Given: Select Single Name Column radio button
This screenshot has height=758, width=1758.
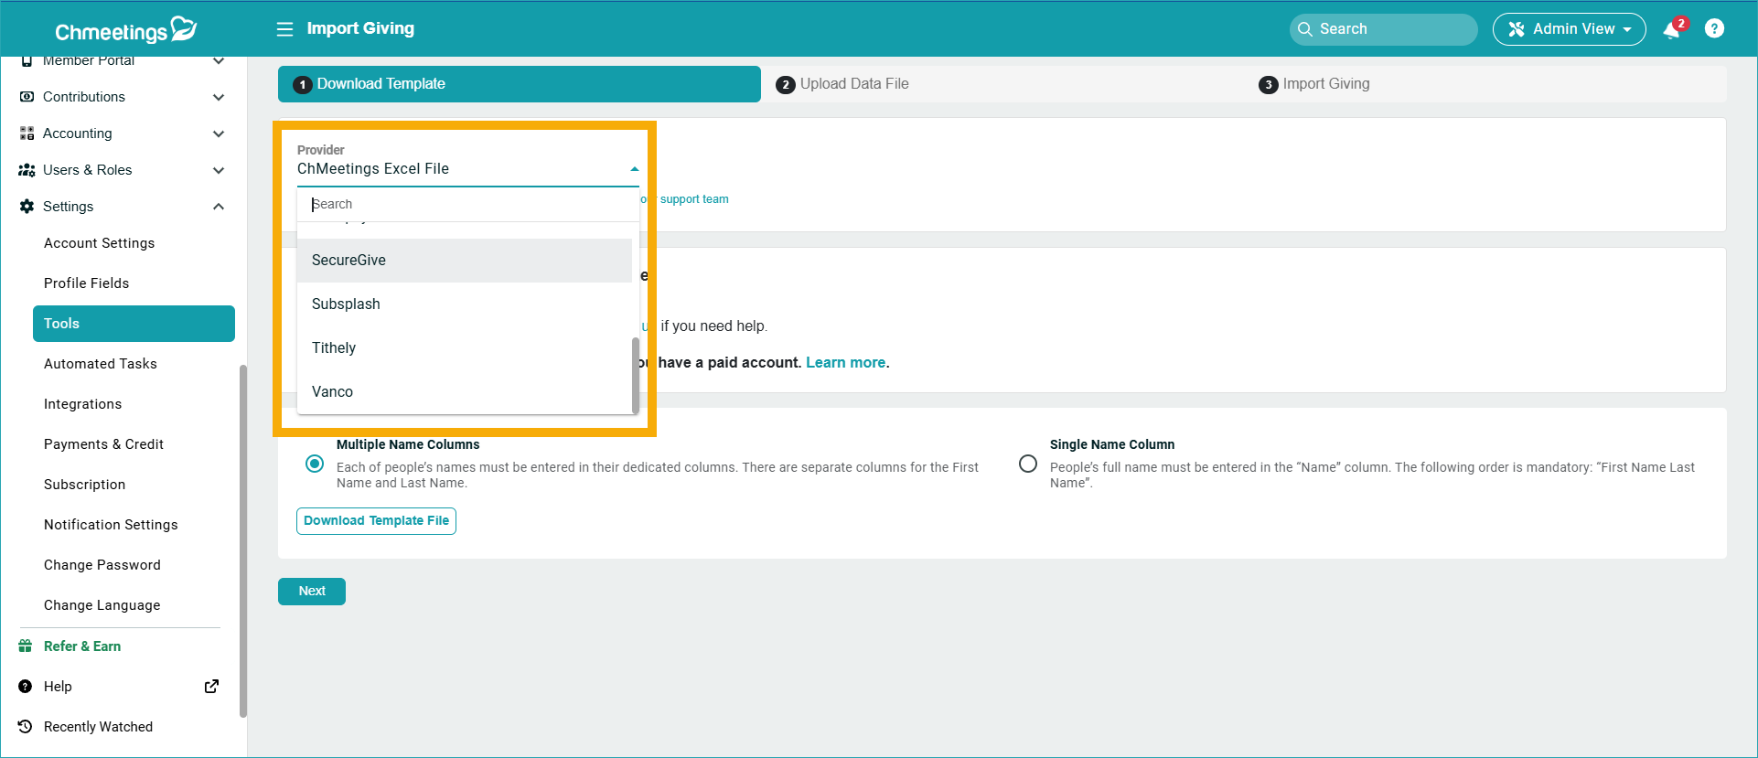Looking at the screenshot, I should point(1028,464).
